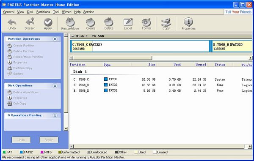Open the Help menu
Viewport: 254px width, 161px height.
point(77,12)
